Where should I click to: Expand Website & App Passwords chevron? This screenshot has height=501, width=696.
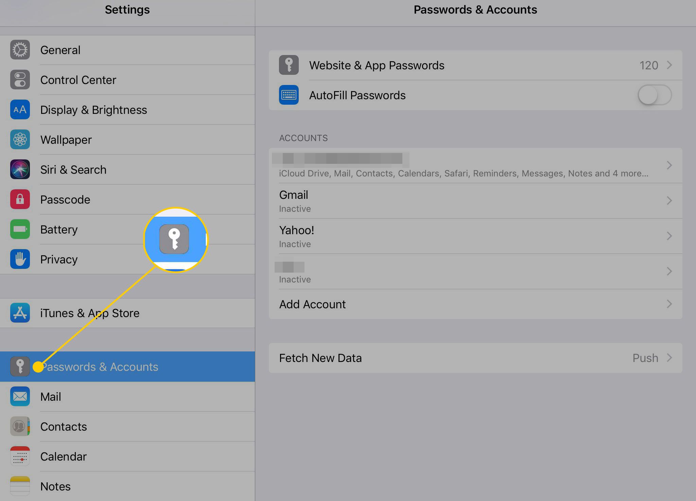[x=669, y=65]
